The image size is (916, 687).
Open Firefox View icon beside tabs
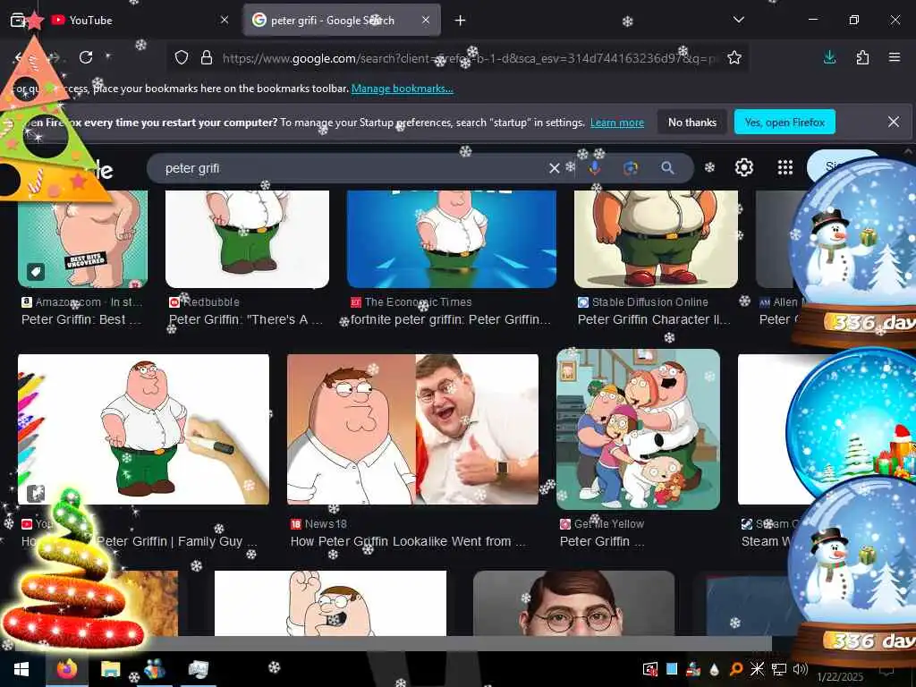coord(18,20)
